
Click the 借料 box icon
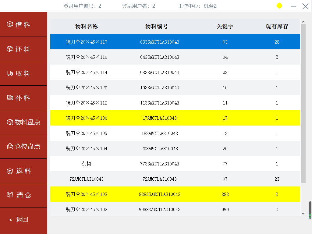[10, 24]
